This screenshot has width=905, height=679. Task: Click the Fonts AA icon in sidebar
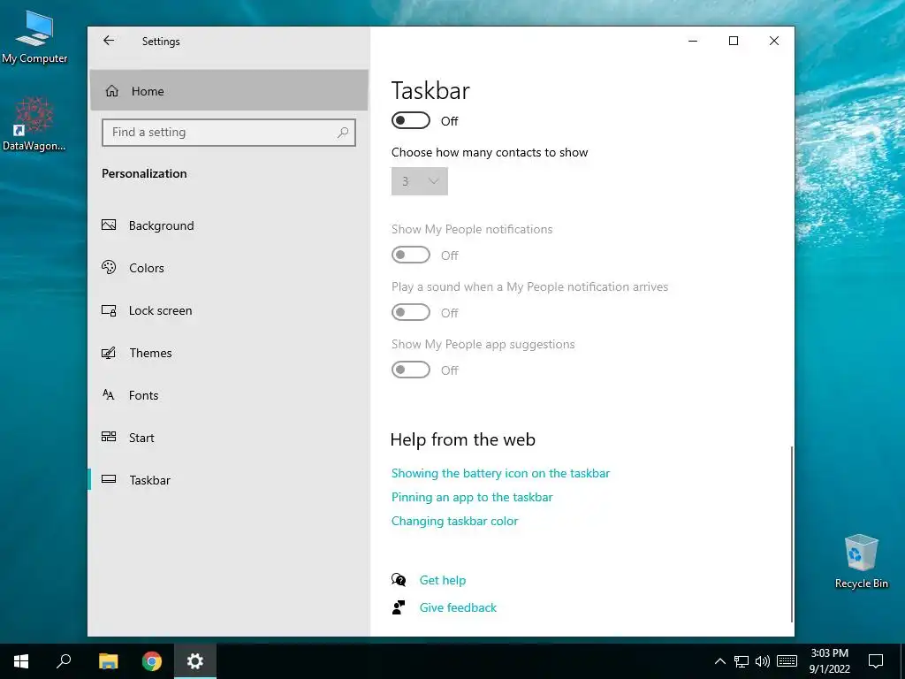coord(109,395)
